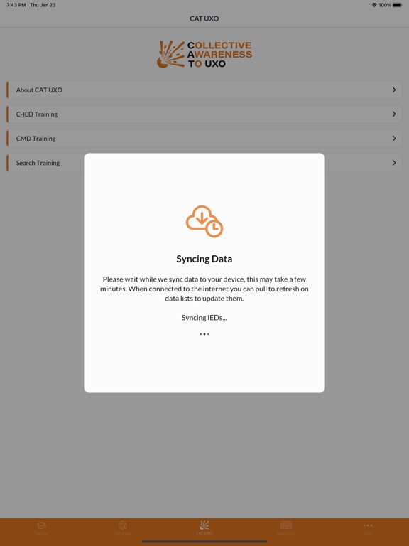Expand C-IED Training chevron arrow
This screenshot has width=409, height=546.
[x=394, y=114]
